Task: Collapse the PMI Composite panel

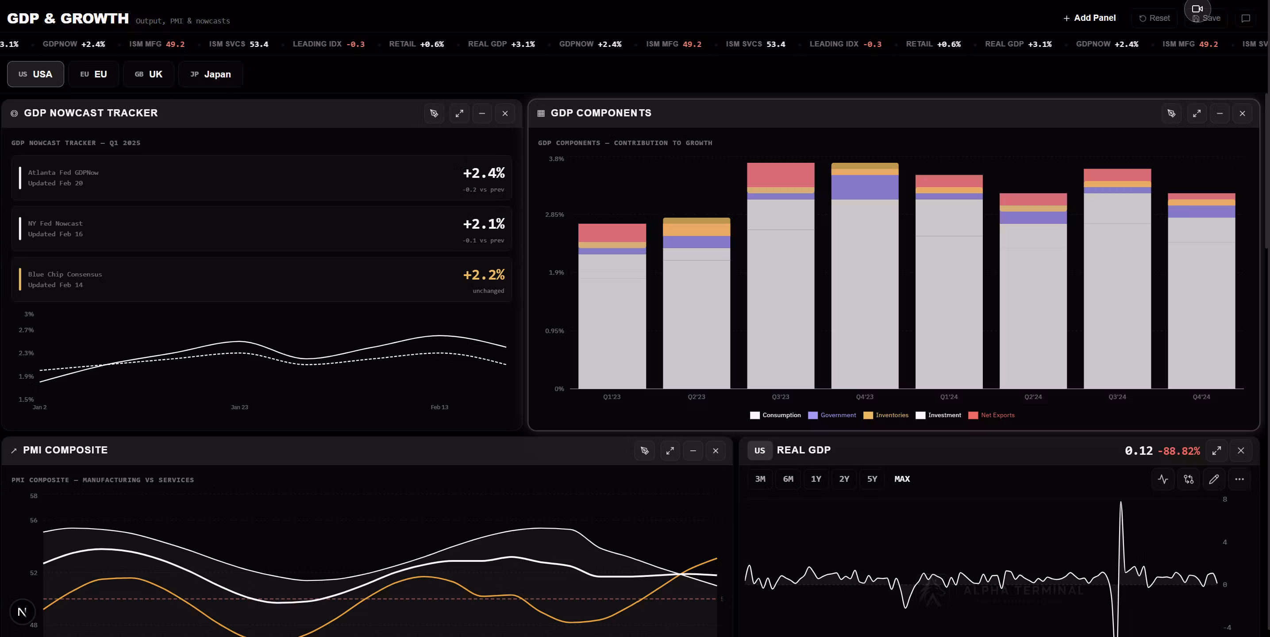Action: (x=693, y=451)
